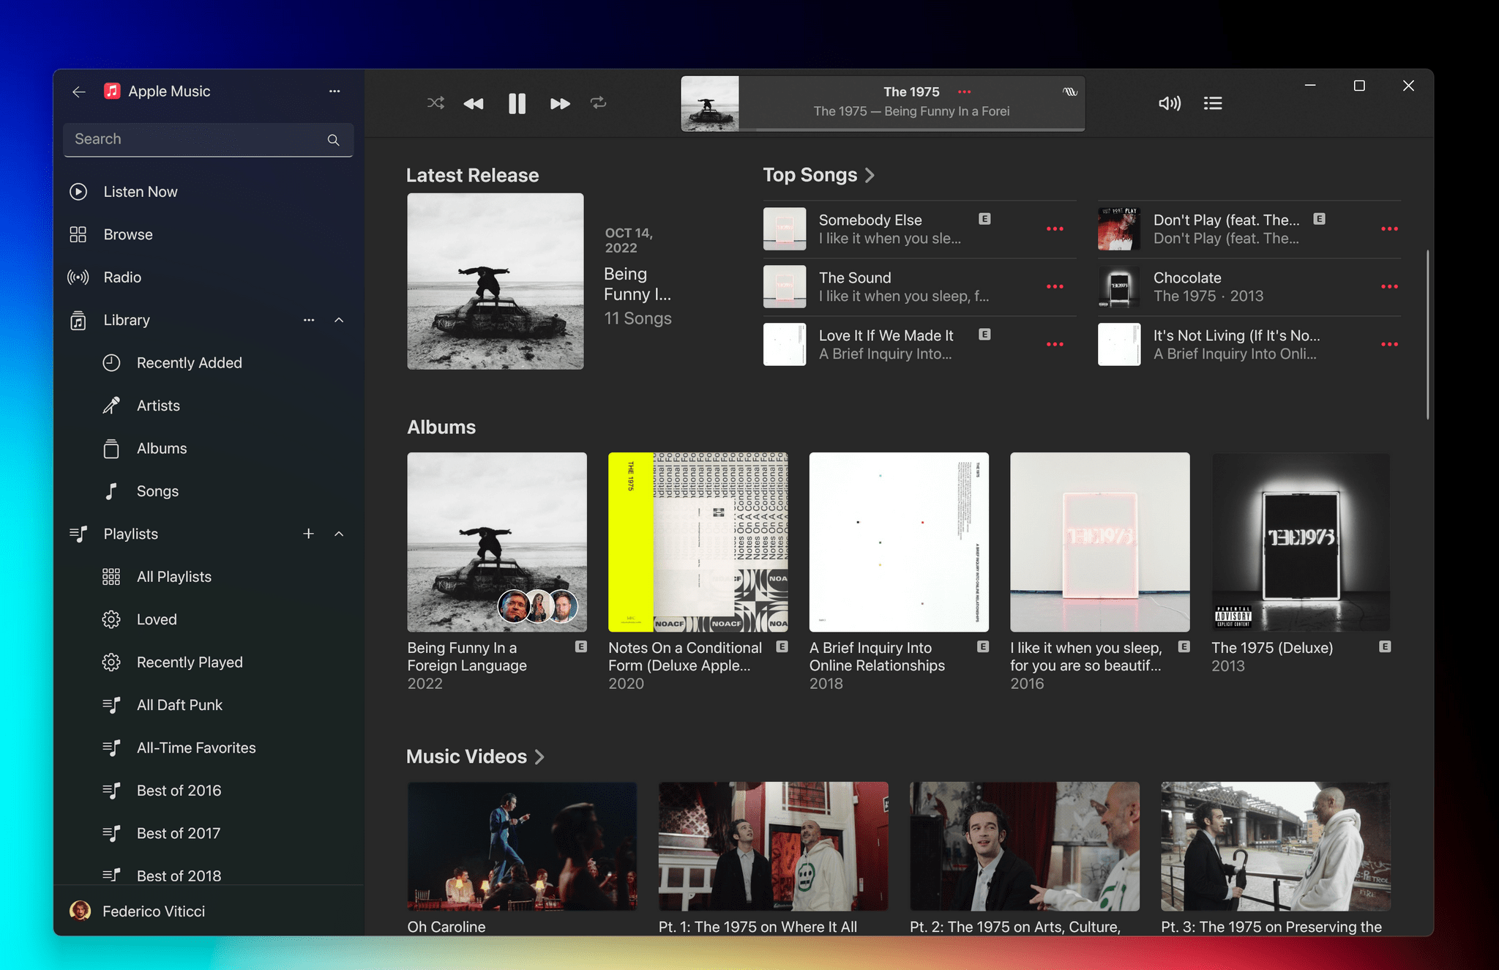
Task: Click the queue/playlist view icon
Action: point(1214,102)
